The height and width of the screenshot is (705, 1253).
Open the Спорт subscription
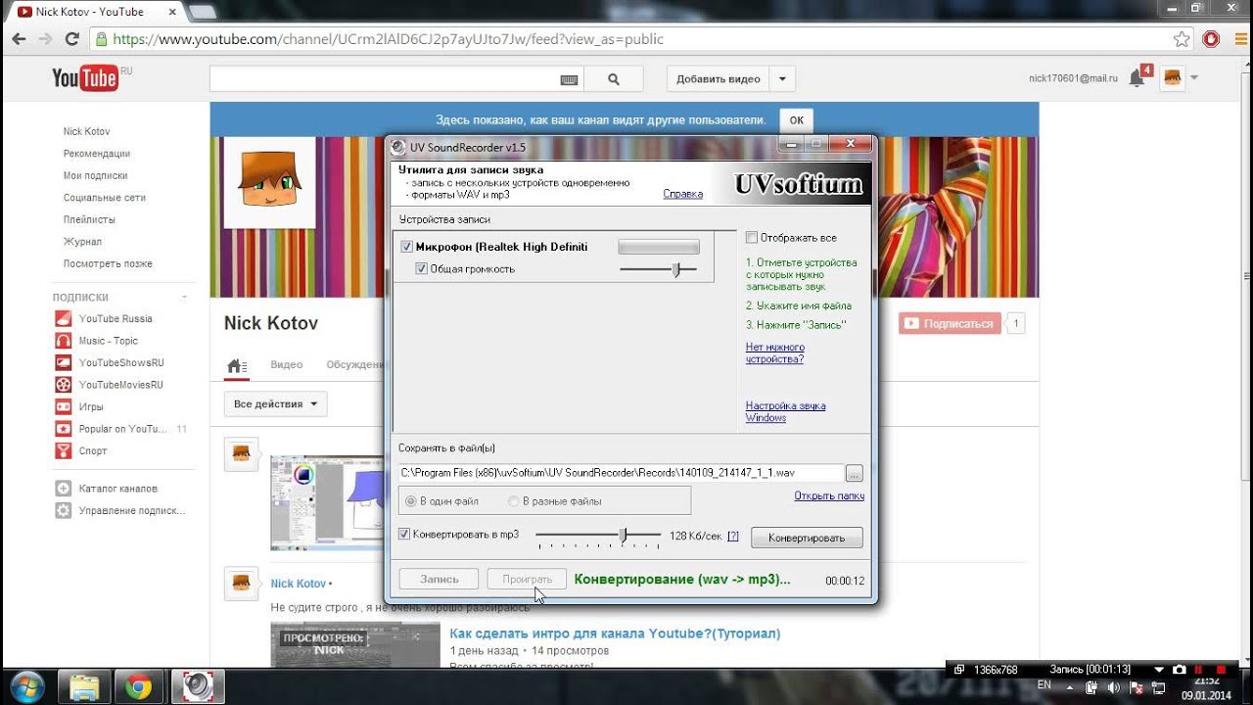point(93,450)
